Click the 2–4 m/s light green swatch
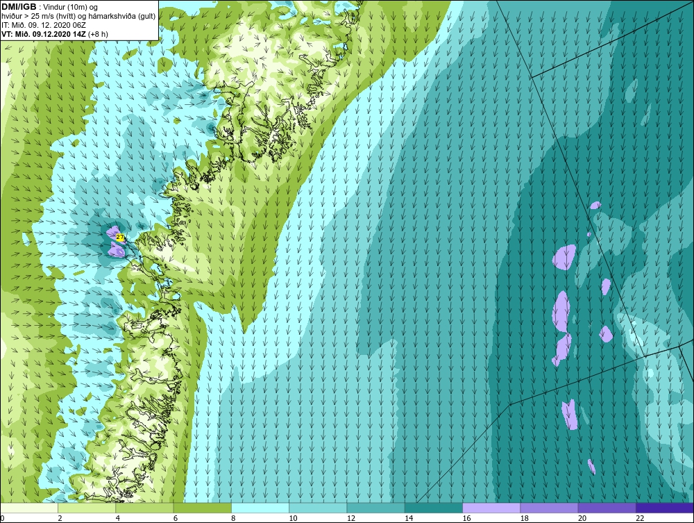The height and width of the screenshot is (523, 694). (87, 508)
